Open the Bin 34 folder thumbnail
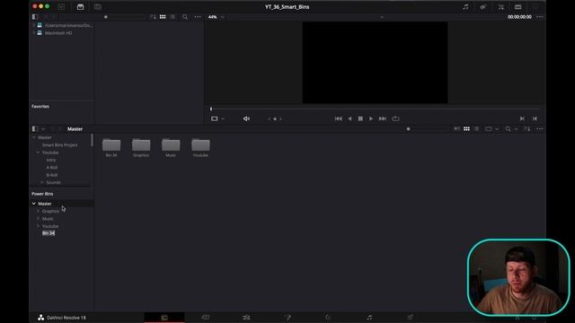 [111, 144]
